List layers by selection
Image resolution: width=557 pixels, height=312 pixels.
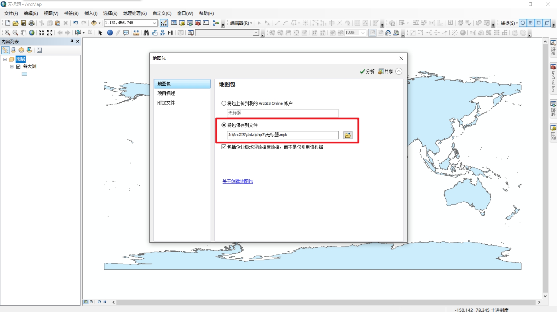pyautogui.click(x=29, y=50)
